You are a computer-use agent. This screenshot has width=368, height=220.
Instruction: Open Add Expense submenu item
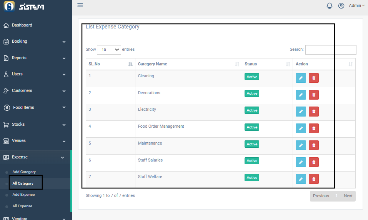(x=23, y=194)
